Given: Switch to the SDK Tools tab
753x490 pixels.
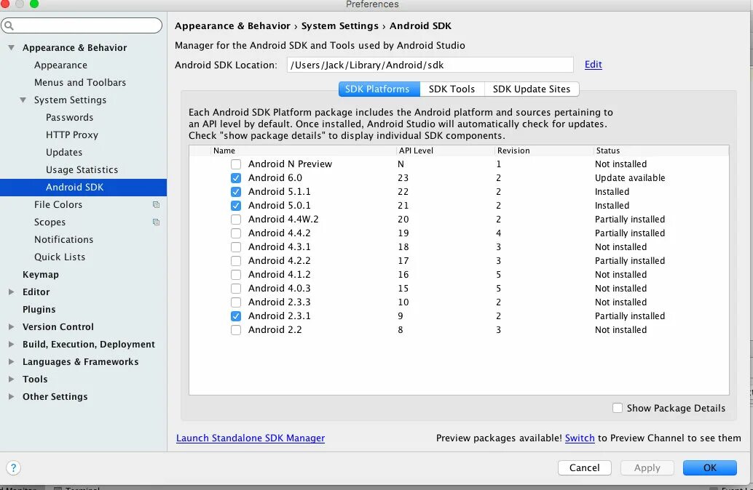Looking at the screenshot, I should coord(452,89).
